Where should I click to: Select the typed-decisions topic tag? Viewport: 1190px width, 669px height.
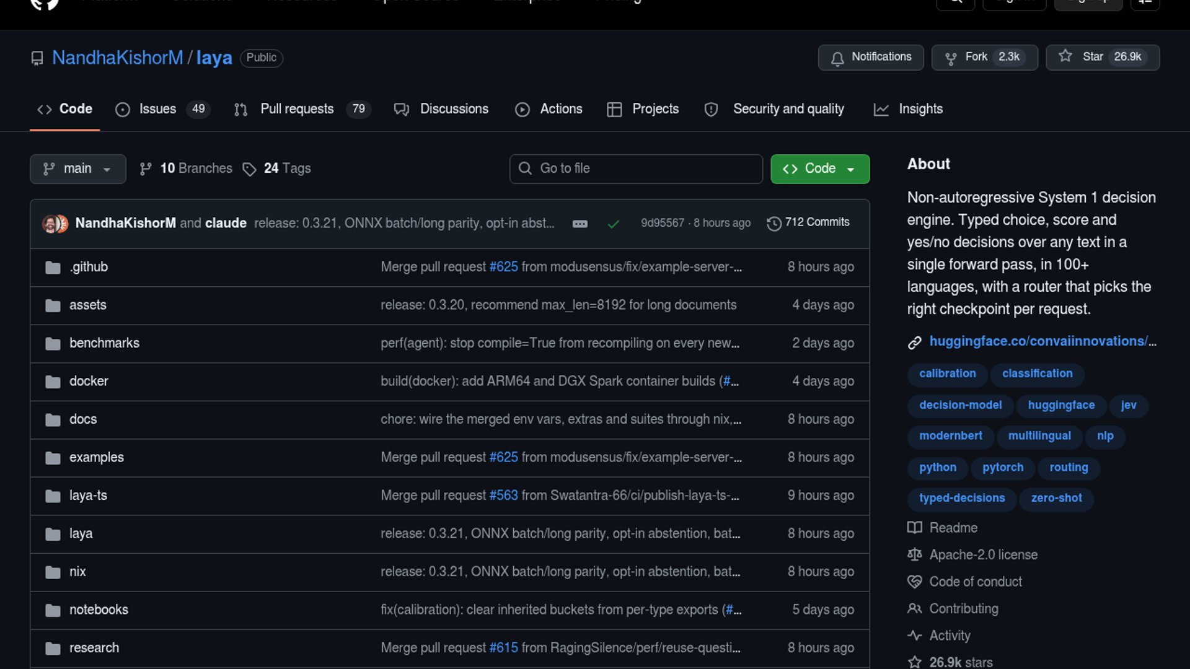click(x=962, y=499)
